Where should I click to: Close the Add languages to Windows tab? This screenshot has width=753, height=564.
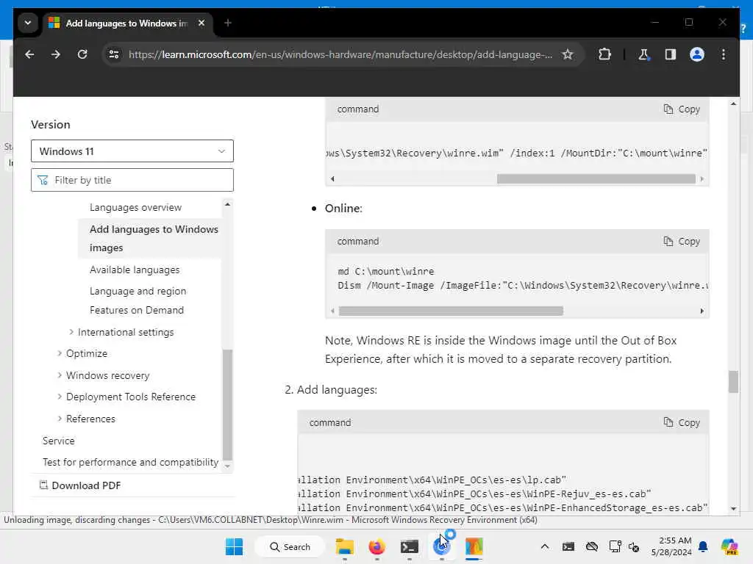coord(201,23)
